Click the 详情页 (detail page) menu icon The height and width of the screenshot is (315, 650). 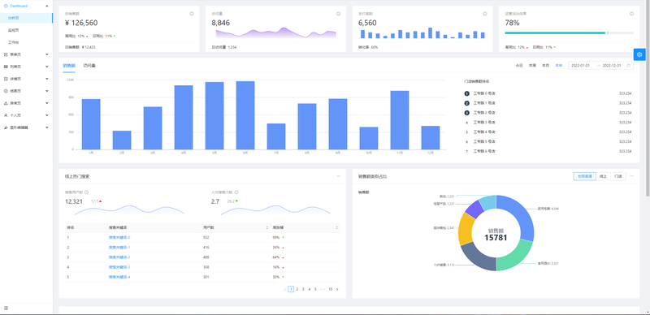tap(6, 79)
